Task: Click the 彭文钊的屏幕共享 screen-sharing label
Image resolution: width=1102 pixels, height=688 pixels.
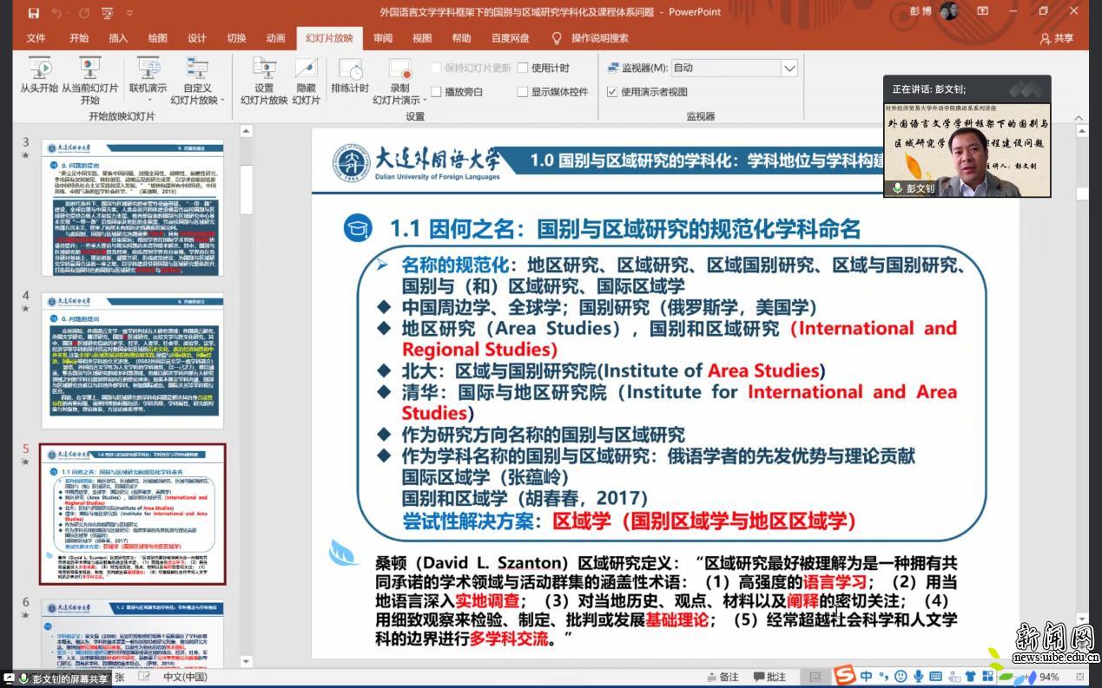Action: pyautogui.click(x=70, y=678)
